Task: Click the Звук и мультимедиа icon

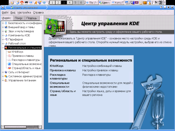Action: 6,31
